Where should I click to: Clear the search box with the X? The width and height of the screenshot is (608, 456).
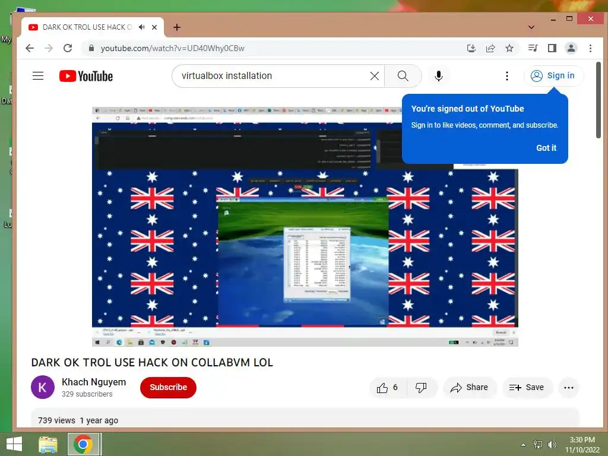click(375, 76)
